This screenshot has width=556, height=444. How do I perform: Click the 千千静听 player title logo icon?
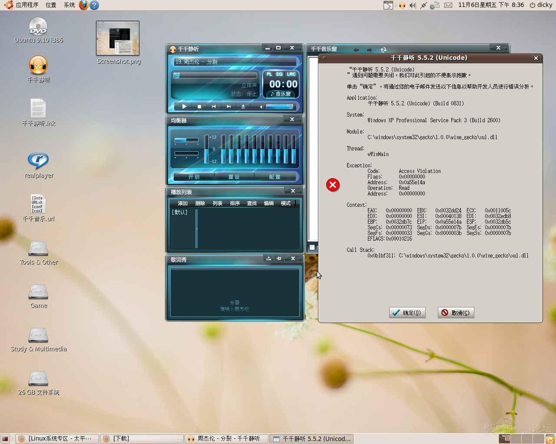[173, 49]
